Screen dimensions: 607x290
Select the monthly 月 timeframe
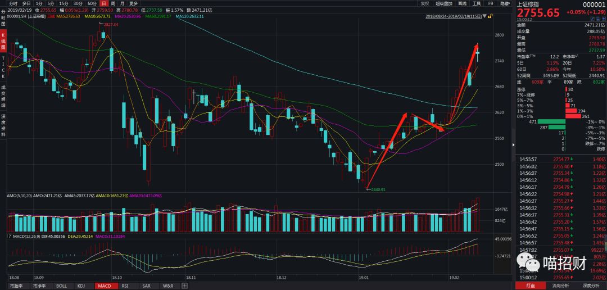click(x=122, y=3)
